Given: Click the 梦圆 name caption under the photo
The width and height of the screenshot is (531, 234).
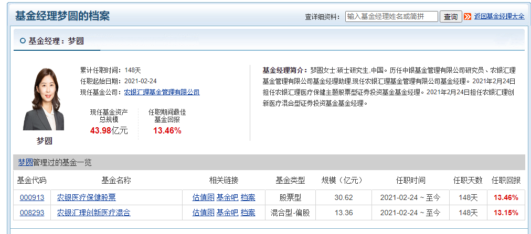Looking at the screenshot, I should click(x=45, y=141).
